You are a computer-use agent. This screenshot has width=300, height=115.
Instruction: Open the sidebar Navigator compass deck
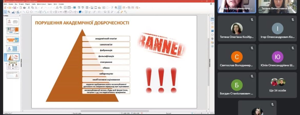[212, 46]
